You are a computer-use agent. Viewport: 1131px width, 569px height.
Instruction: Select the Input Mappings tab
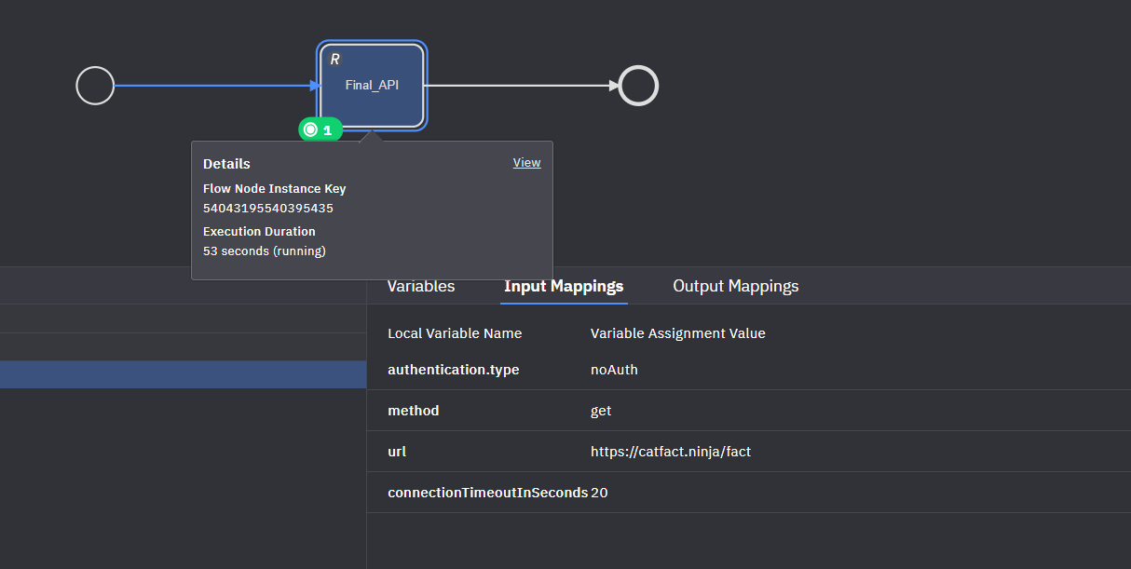tap(564, 286)
